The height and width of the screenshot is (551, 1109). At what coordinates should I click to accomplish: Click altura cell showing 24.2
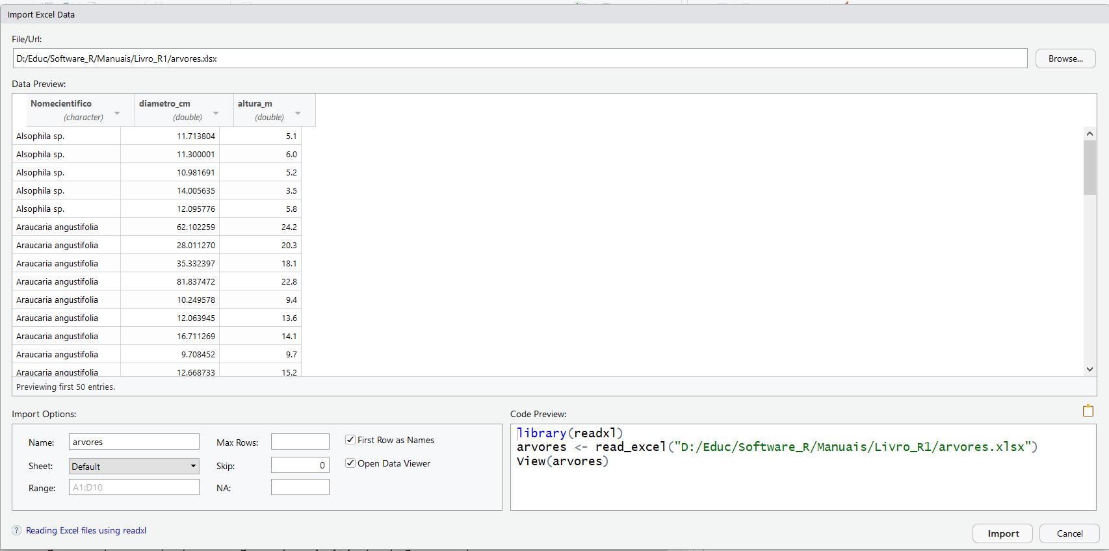[x=260, y=227]
